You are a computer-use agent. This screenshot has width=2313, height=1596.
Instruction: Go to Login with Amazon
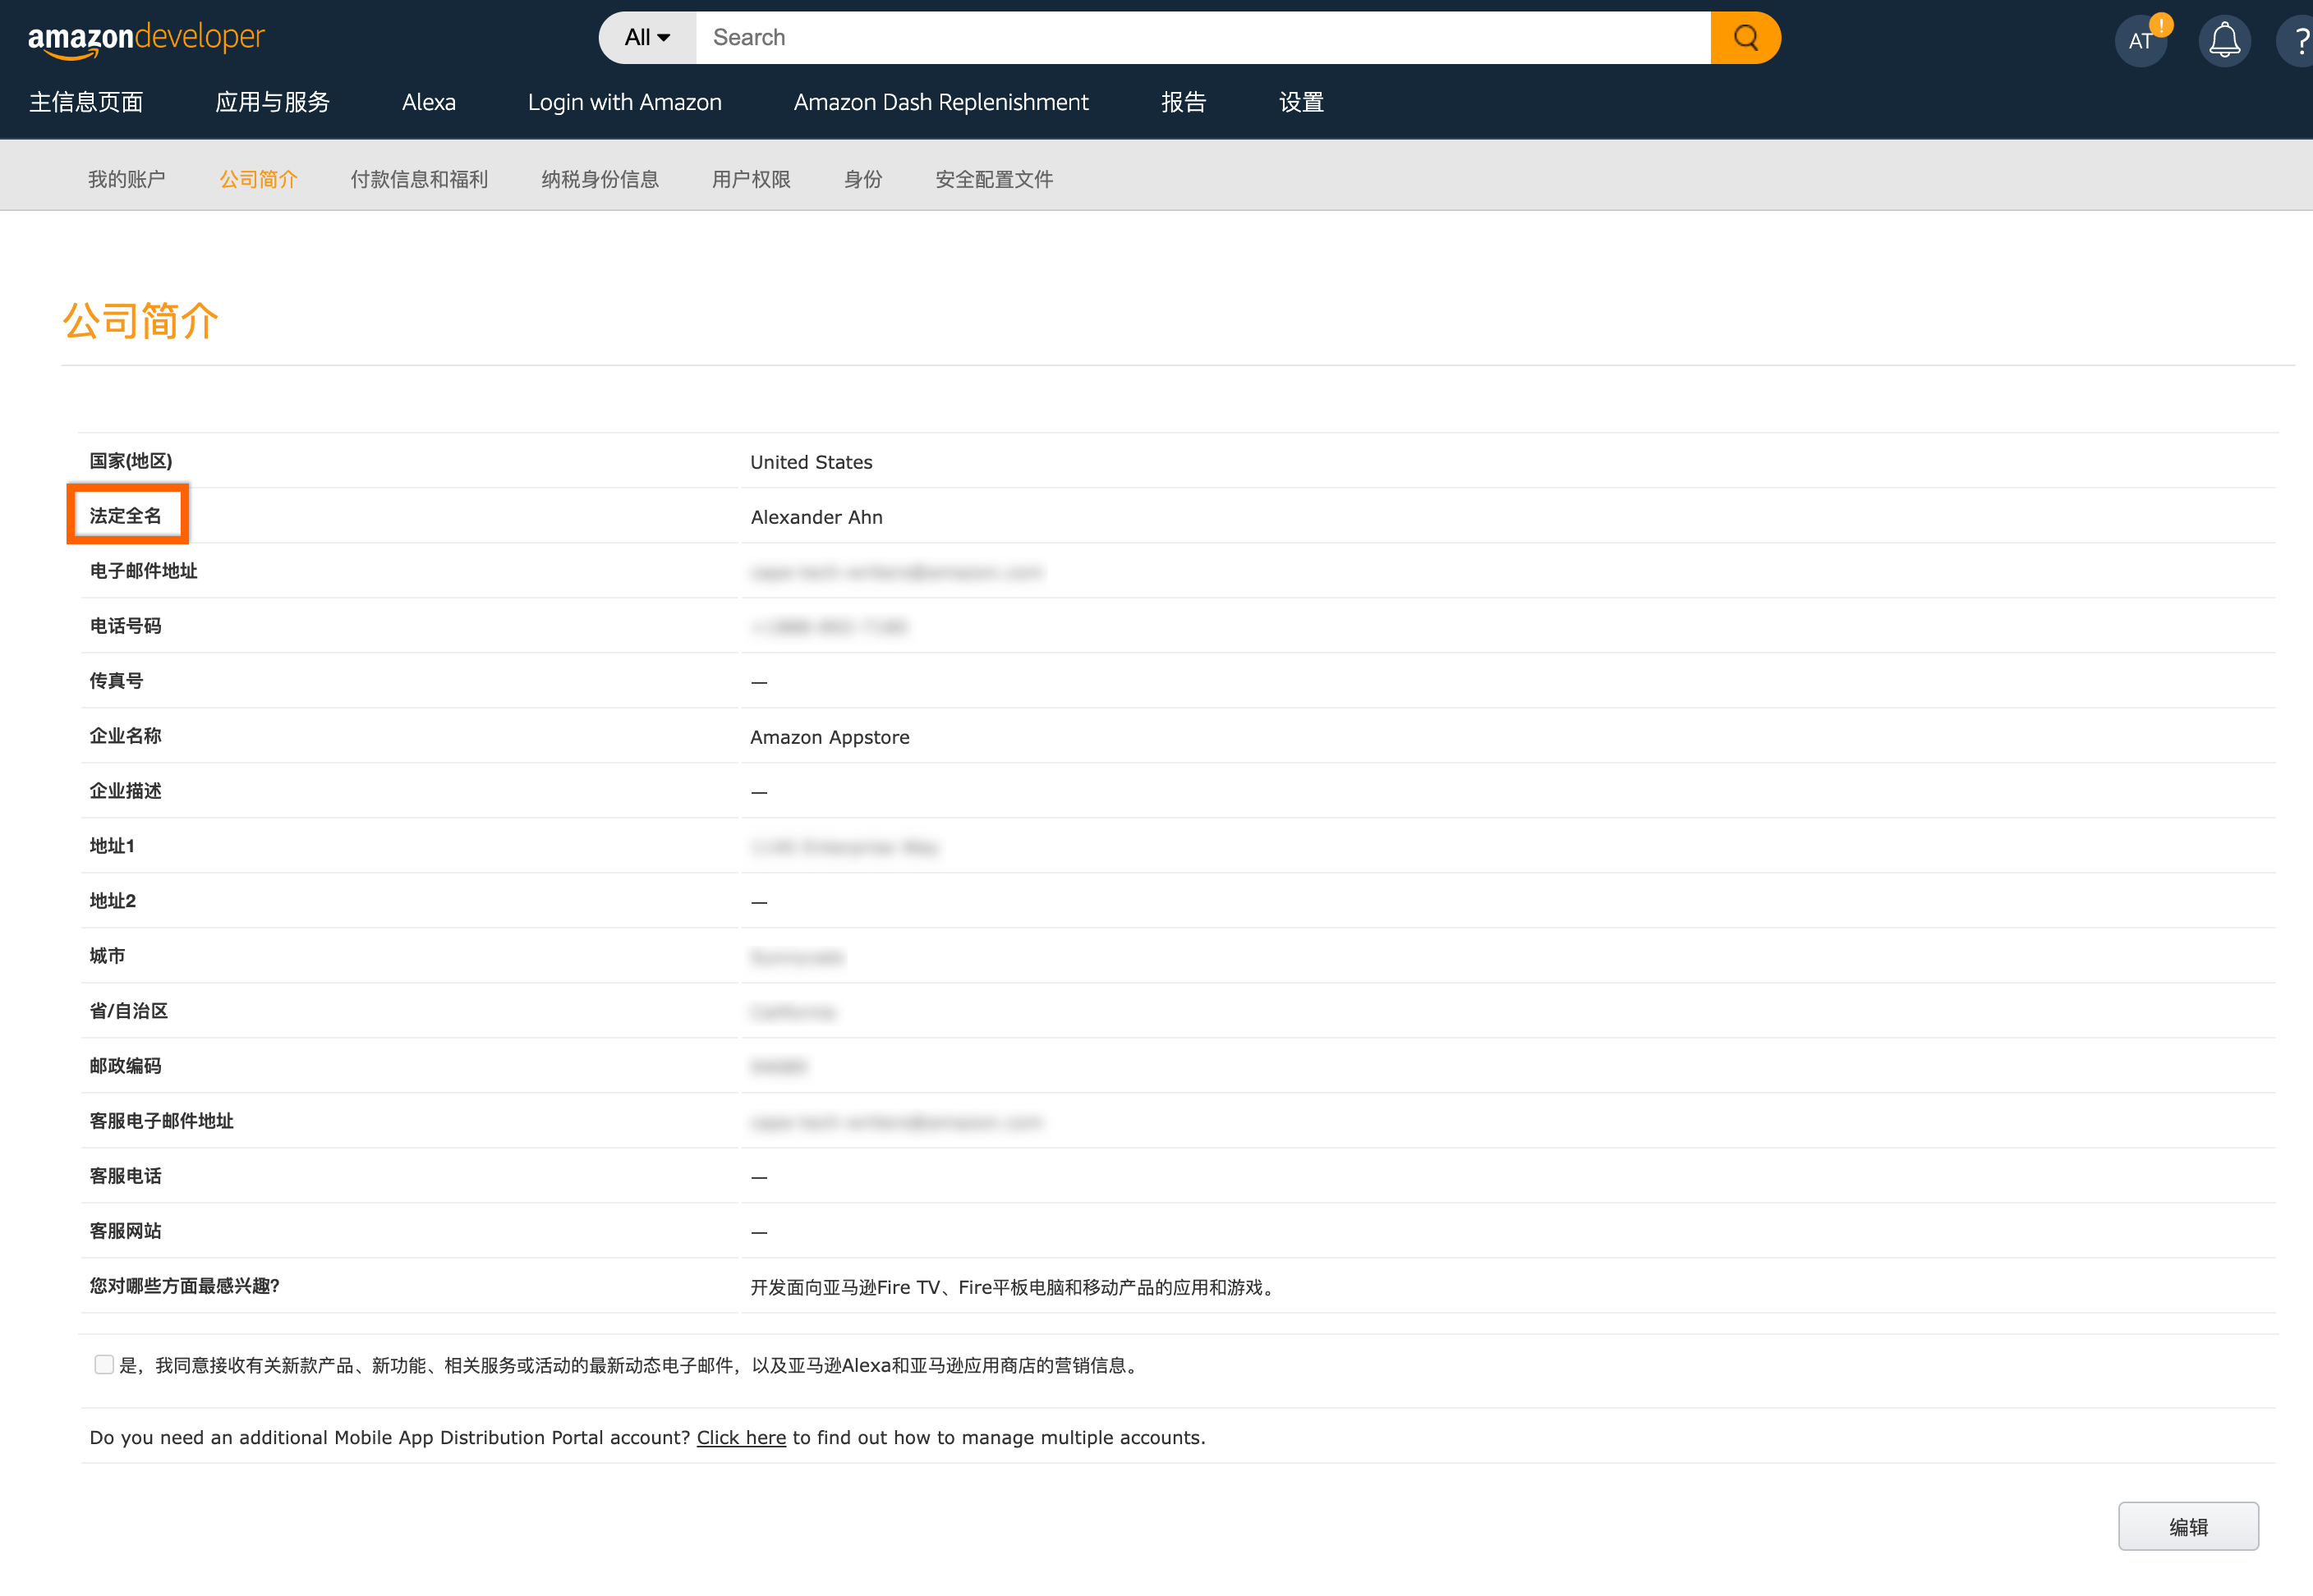pos(624,102)
